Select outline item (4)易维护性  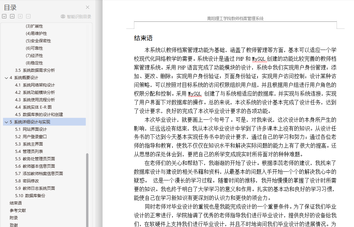[37, 34]
